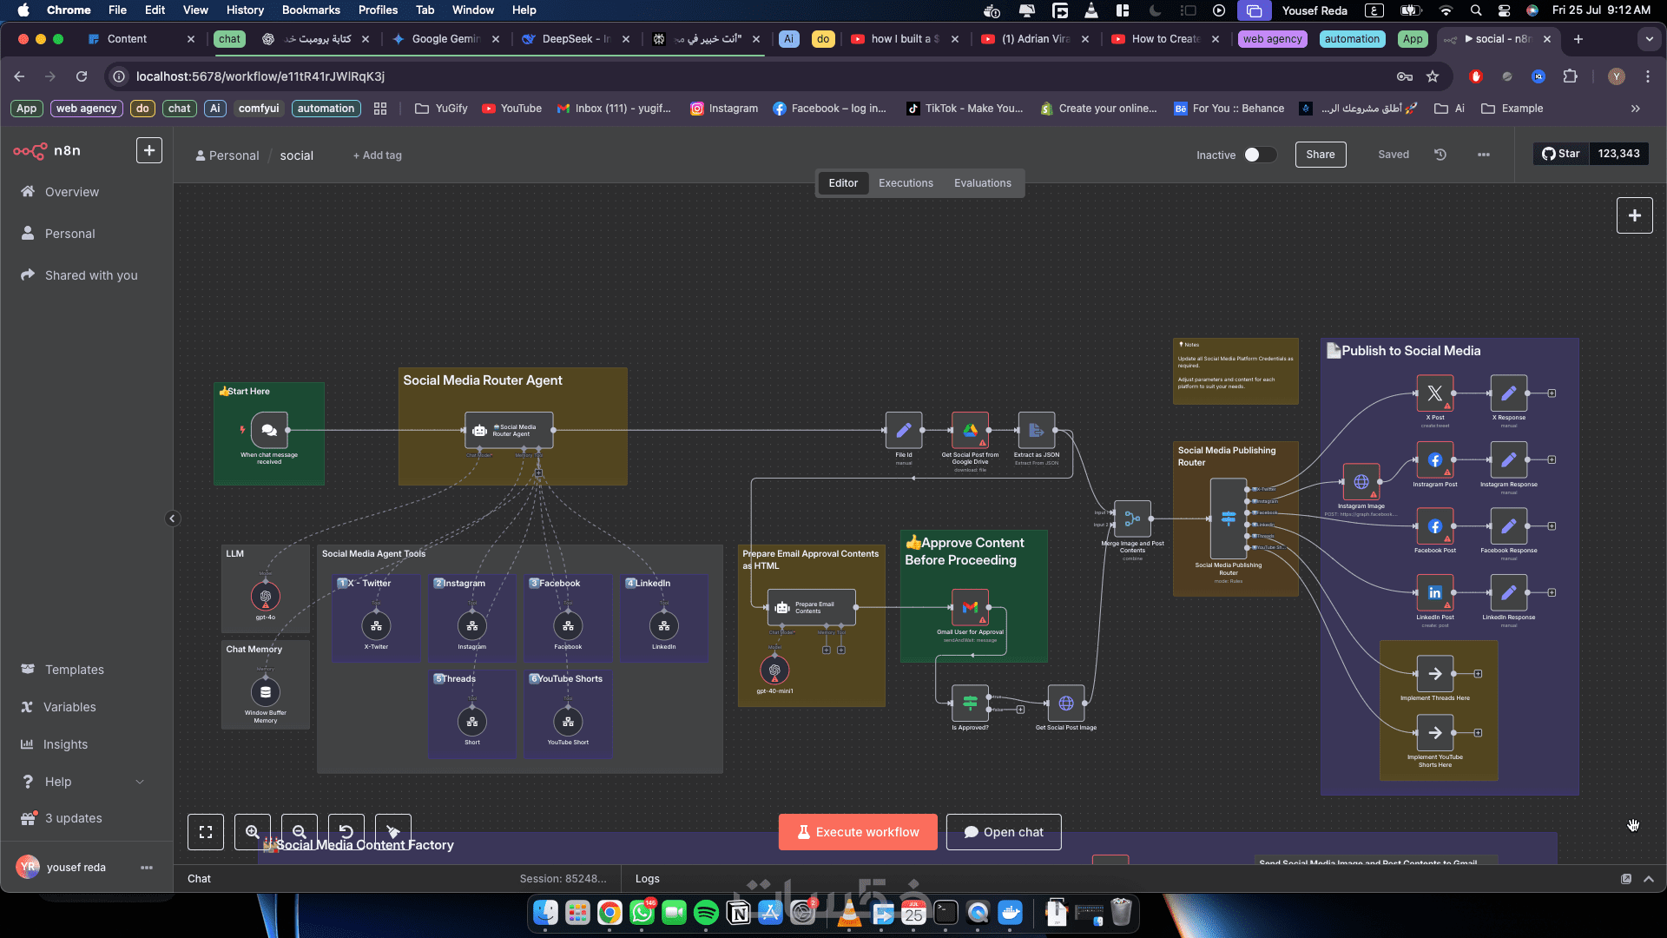Click the zoom in canvas icon

tap(252, 832)
